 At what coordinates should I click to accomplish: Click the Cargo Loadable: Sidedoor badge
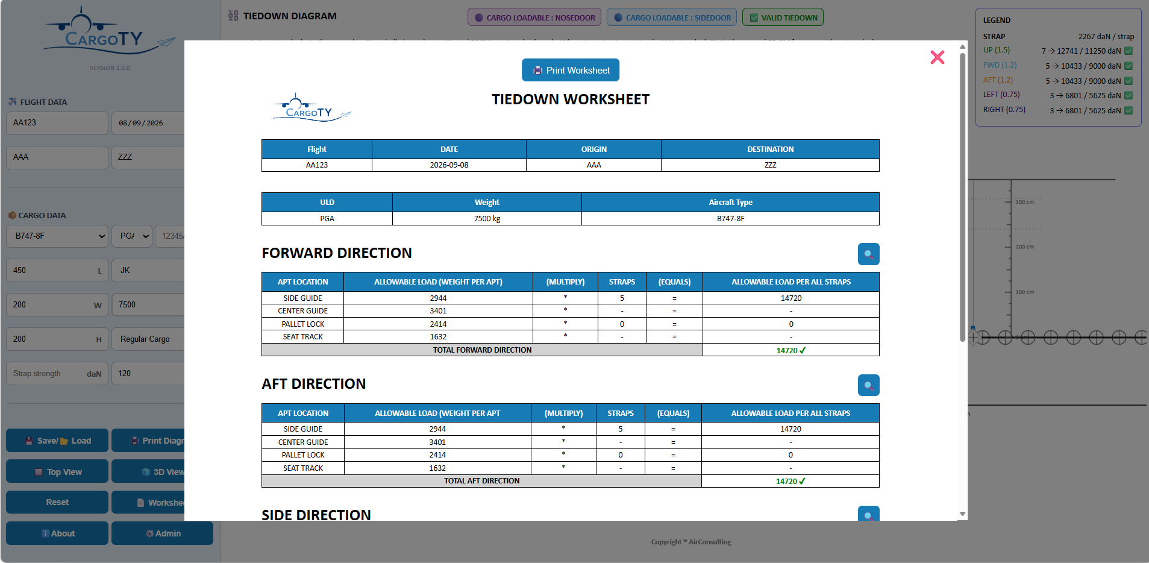672,17
